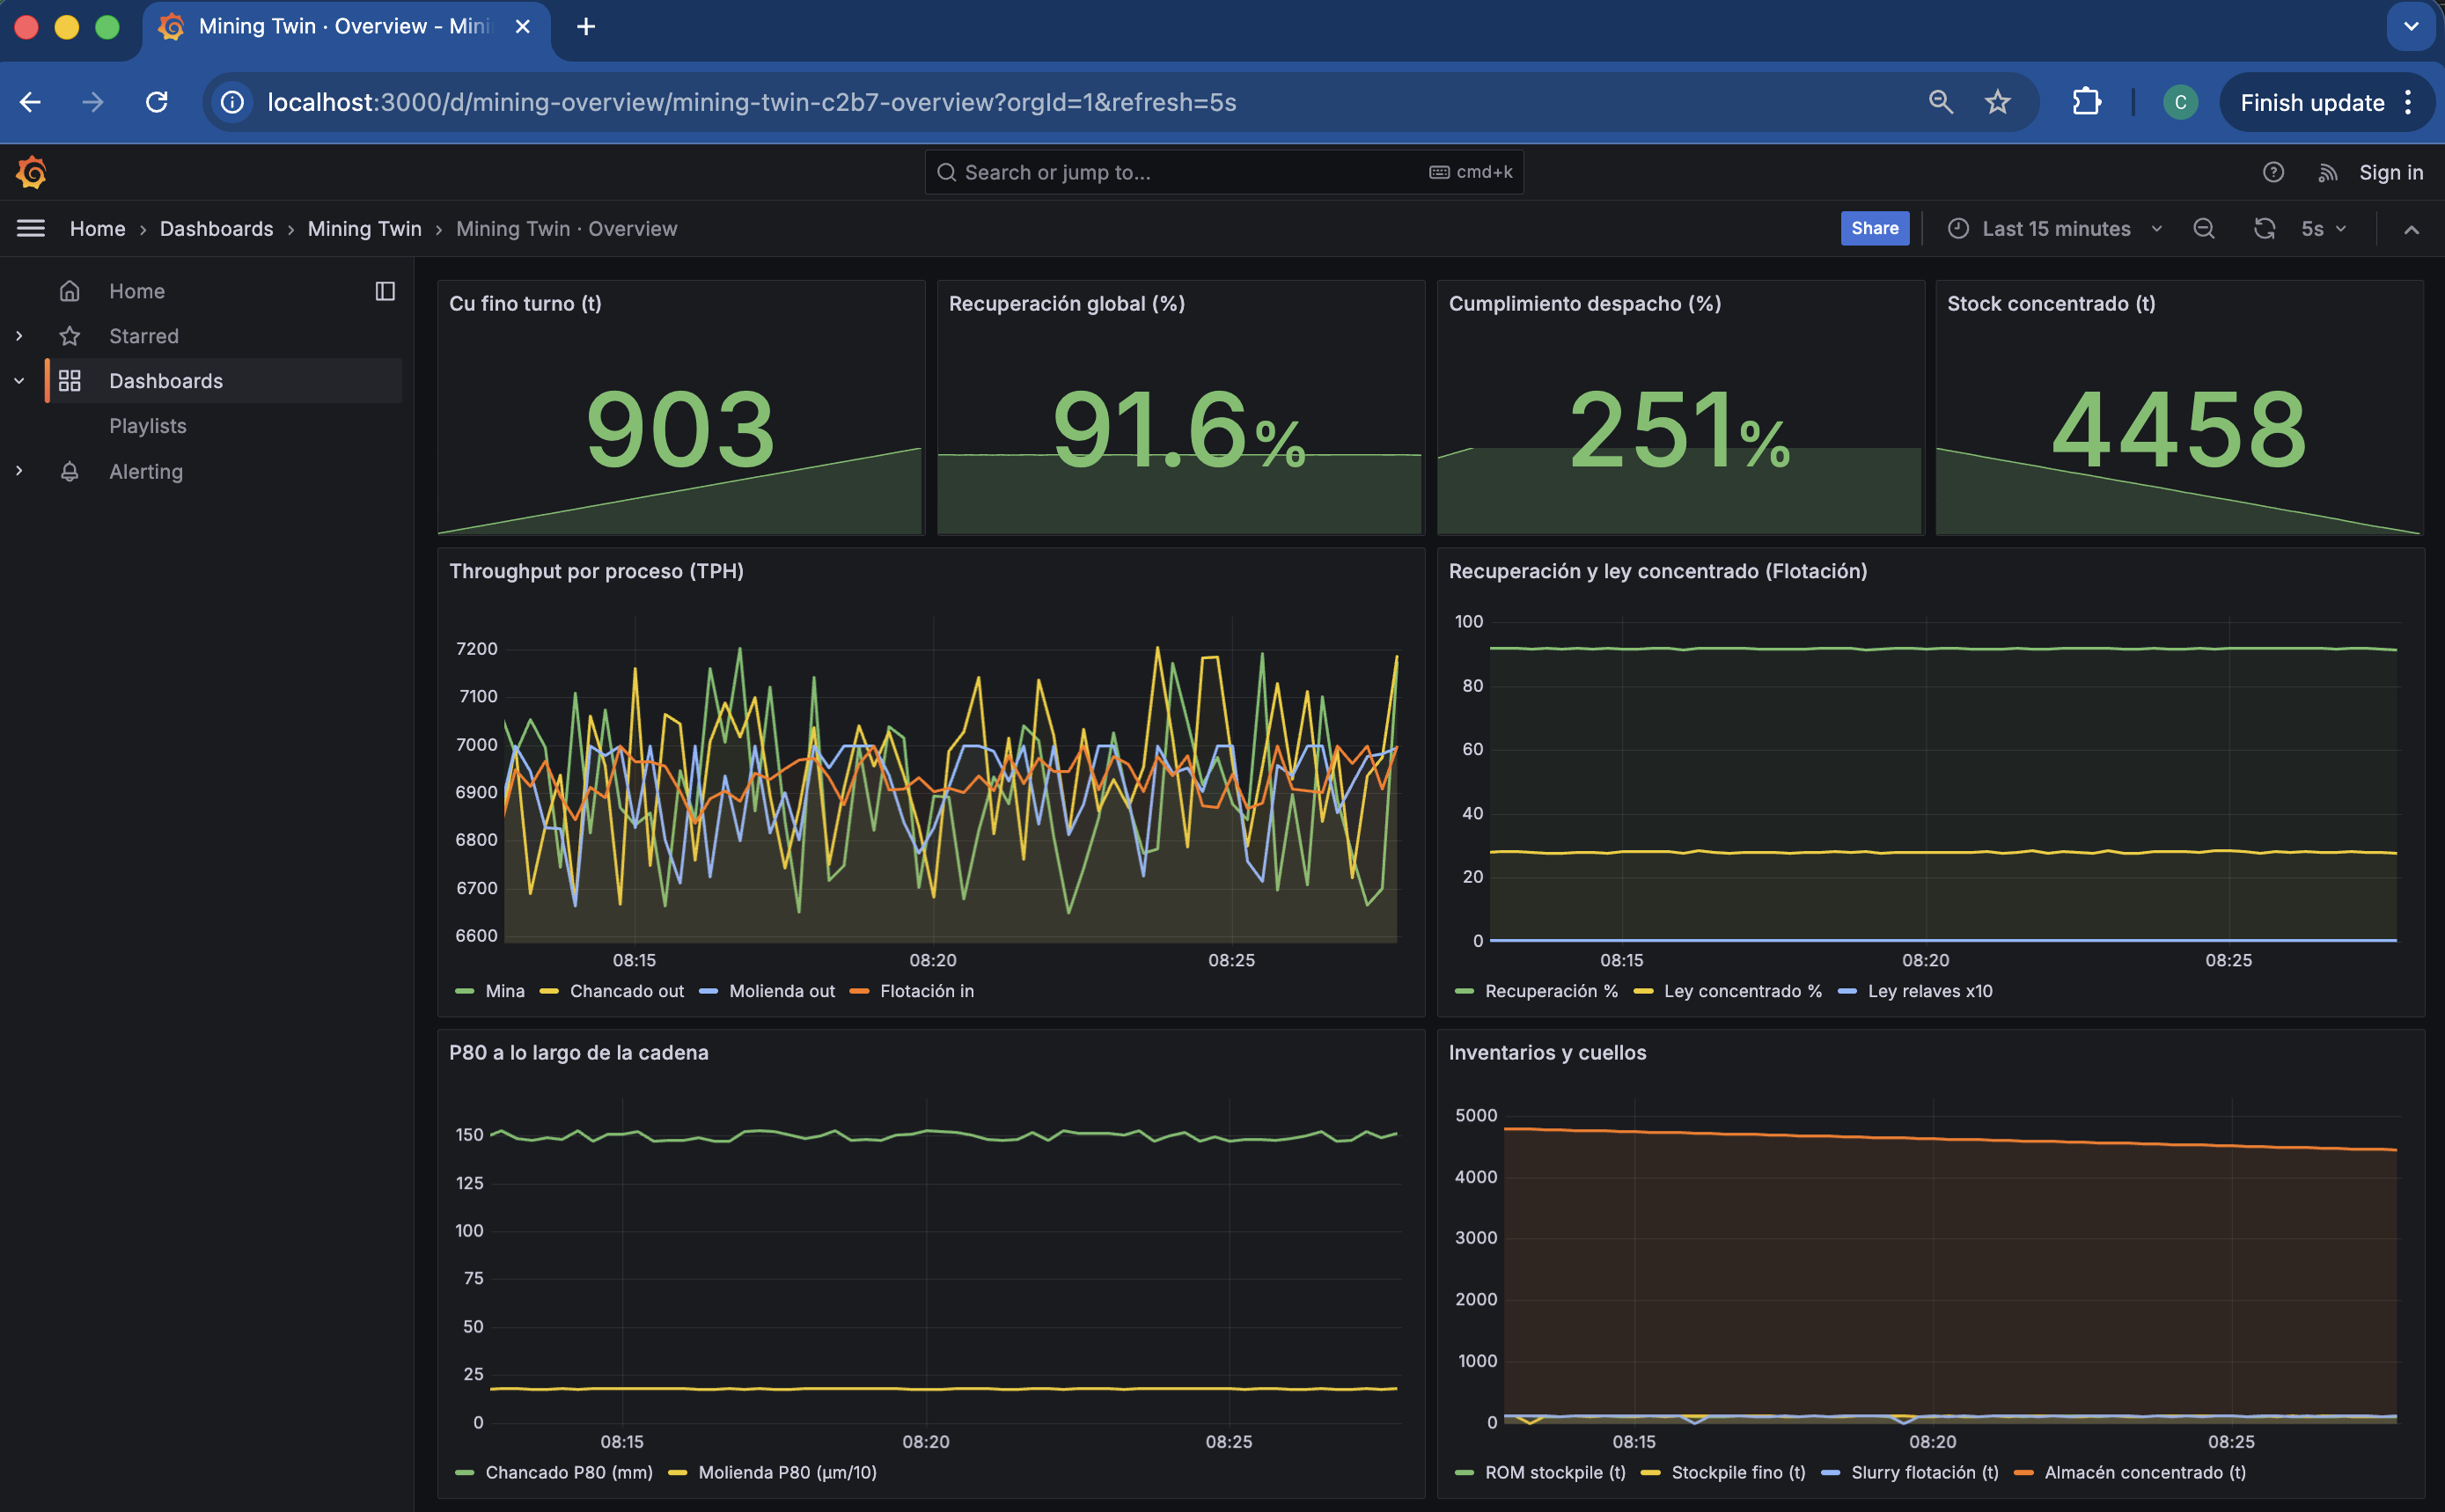
Task: Refresh the dashboard with the refresh icon
Action: [x=2264, y=228]
